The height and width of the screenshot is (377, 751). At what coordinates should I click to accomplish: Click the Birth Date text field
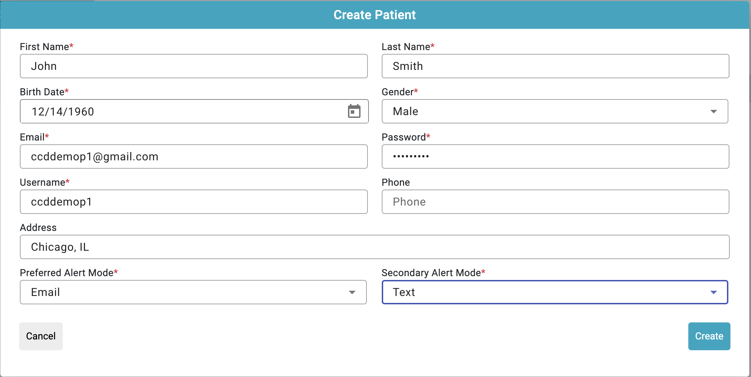181,111
